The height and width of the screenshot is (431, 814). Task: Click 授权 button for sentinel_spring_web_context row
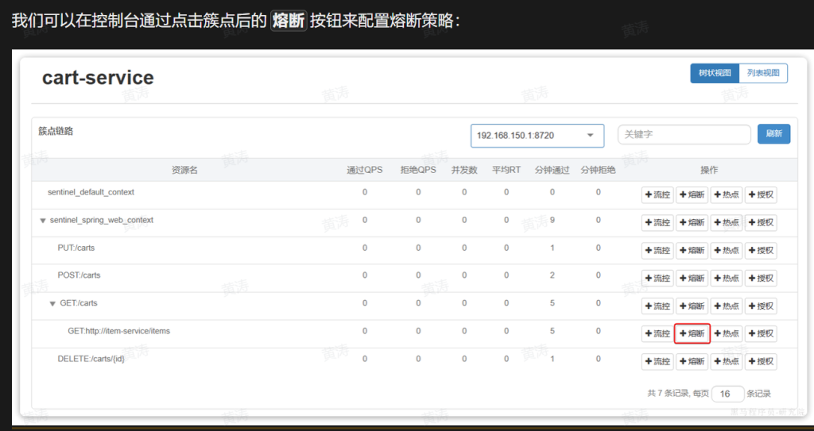[x=761, y=222]
